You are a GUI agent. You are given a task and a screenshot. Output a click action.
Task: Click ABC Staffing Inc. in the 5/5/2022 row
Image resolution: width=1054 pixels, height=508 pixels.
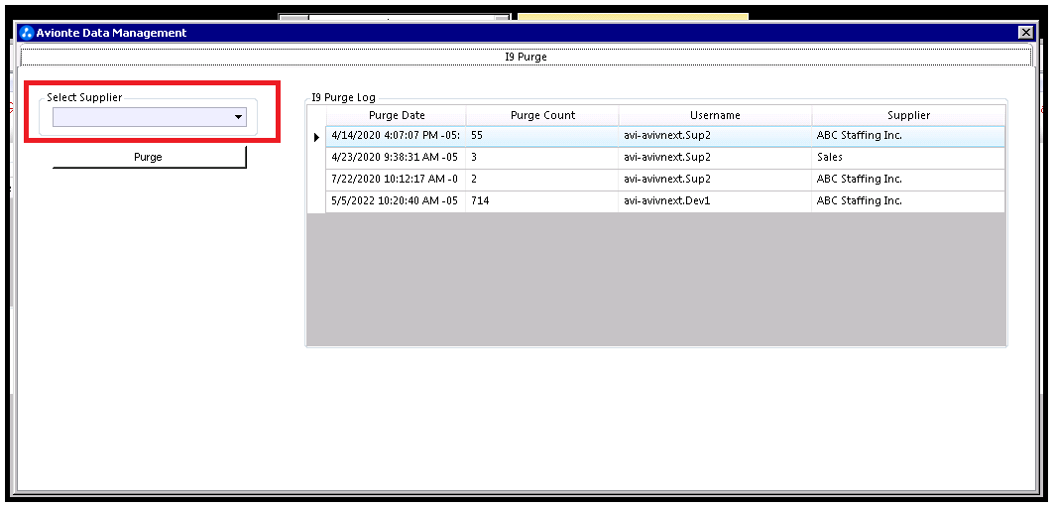[x=909, y=201]
